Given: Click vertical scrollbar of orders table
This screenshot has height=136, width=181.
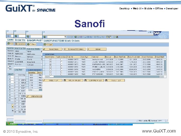Looking at the screenshot, I should coord(165,65).
